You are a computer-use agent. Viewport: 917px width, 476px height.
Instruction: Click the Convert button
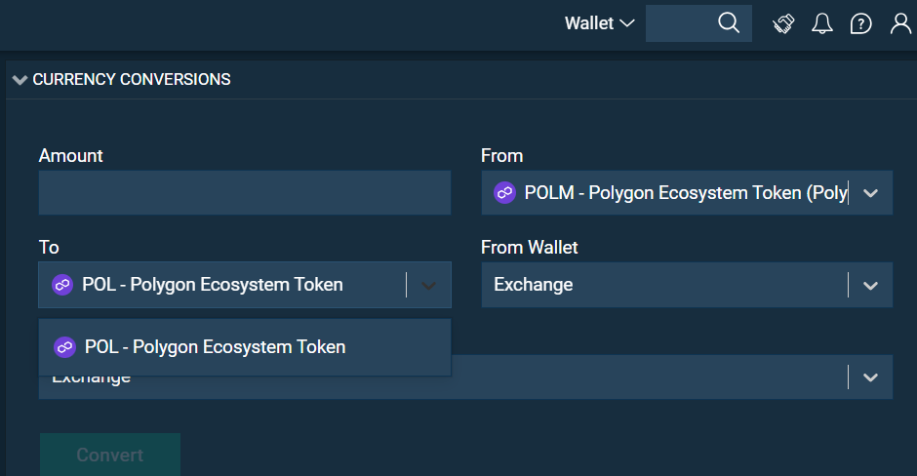point(110,455)
